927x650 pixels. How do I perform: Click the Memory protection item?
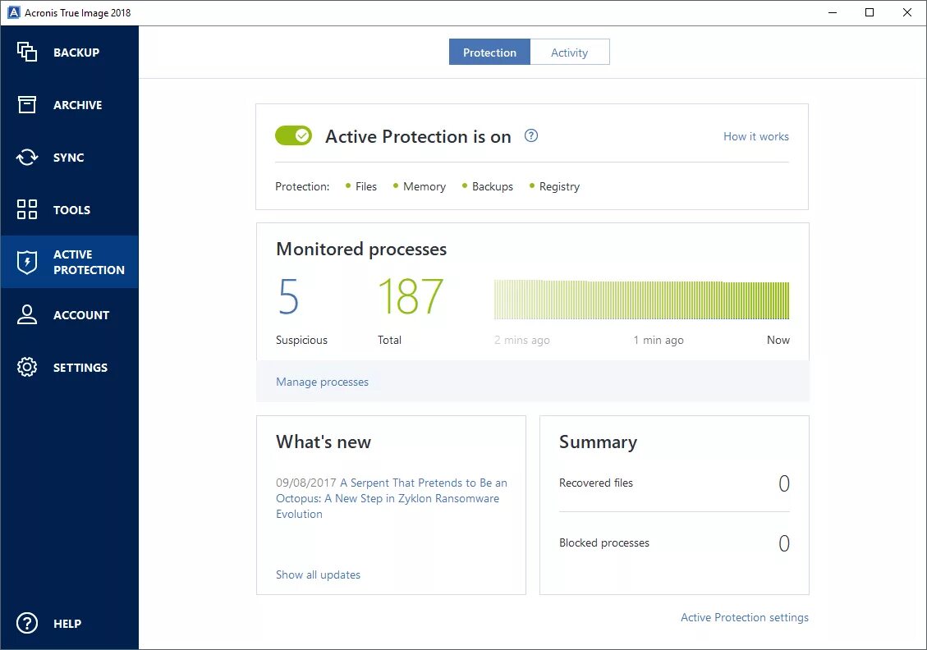(x=419, y=186)
